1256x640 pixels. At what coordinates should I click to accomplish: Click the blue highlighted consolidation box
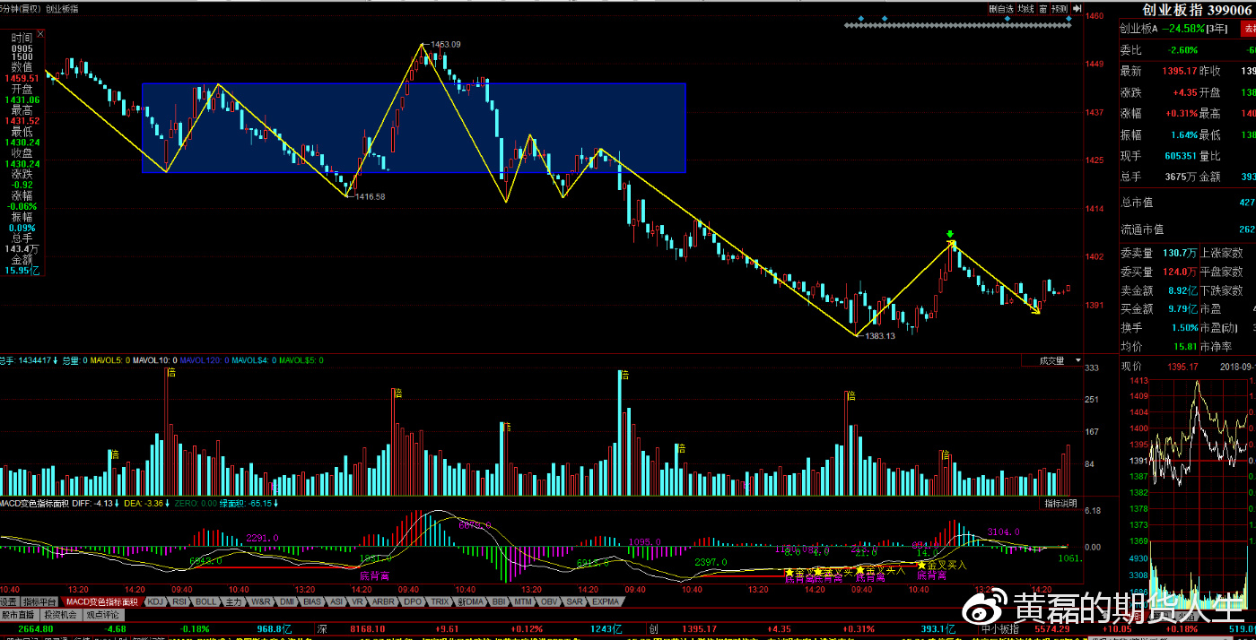click(414, 127)
